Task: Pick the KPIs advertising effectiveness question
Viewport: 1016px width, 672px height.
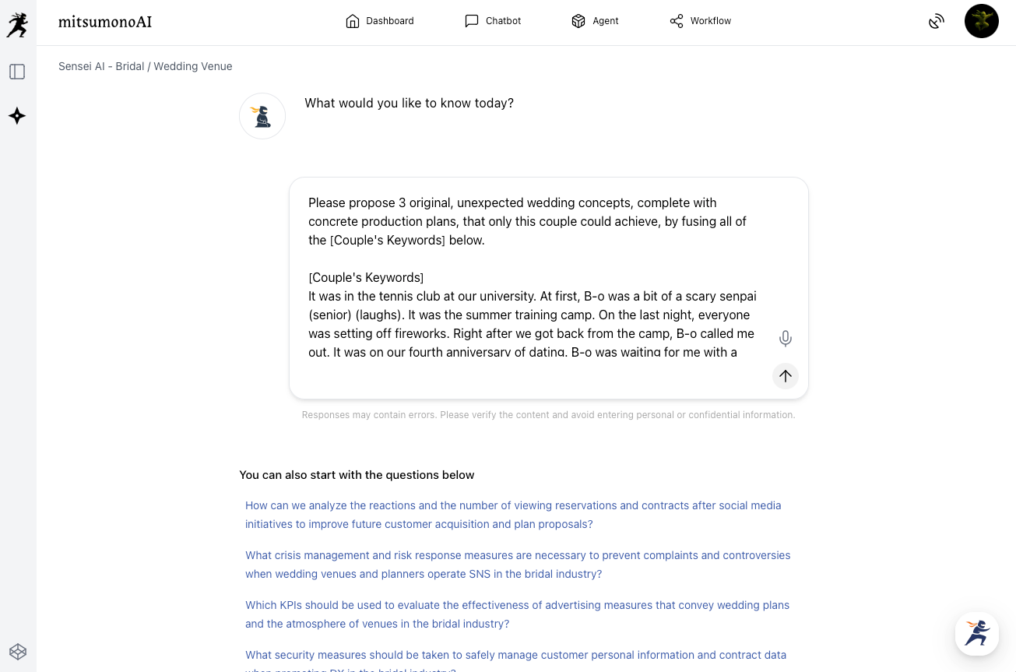Action: 517,614
